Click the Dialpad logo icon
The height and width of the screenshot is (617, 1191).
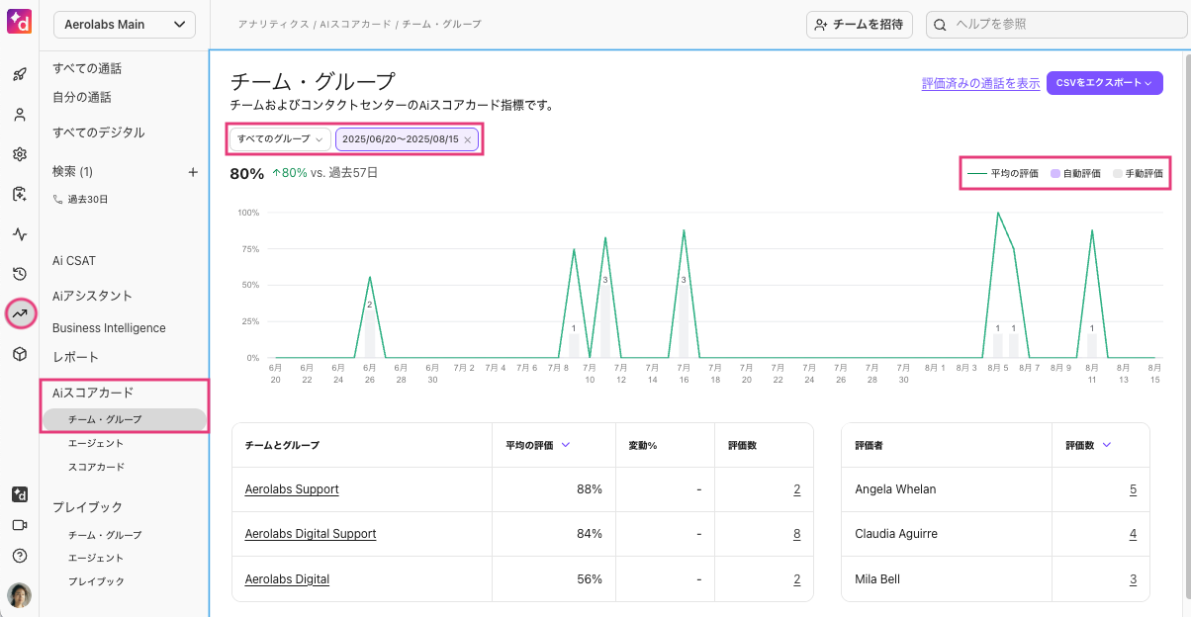[x=19, y=20]
